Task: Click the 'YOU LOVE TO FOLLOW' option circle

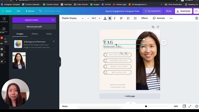Action: click(x=105, y=55)
